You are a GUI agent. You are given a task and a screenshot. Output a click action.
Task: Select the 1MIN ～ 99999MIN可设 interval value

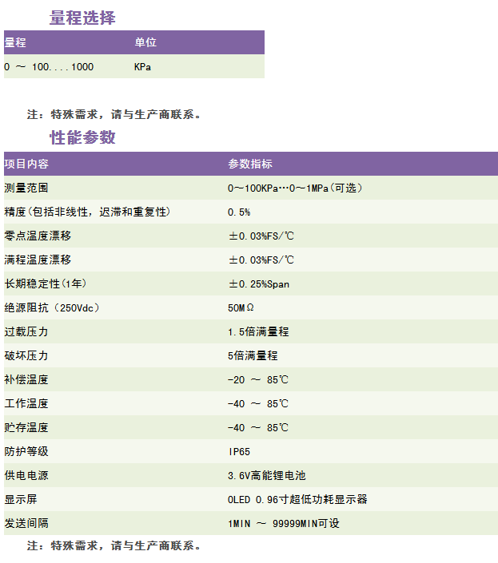284,523
